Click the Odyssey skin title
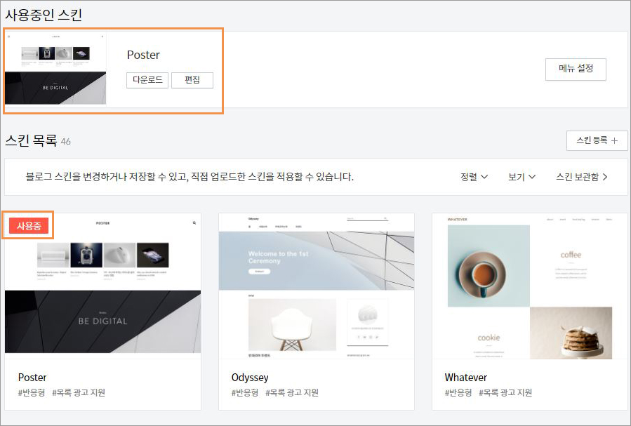 point(250,378)
